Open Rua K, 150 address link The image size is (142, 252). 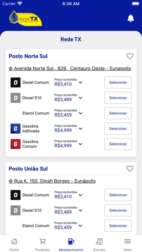tap(52, 181)
